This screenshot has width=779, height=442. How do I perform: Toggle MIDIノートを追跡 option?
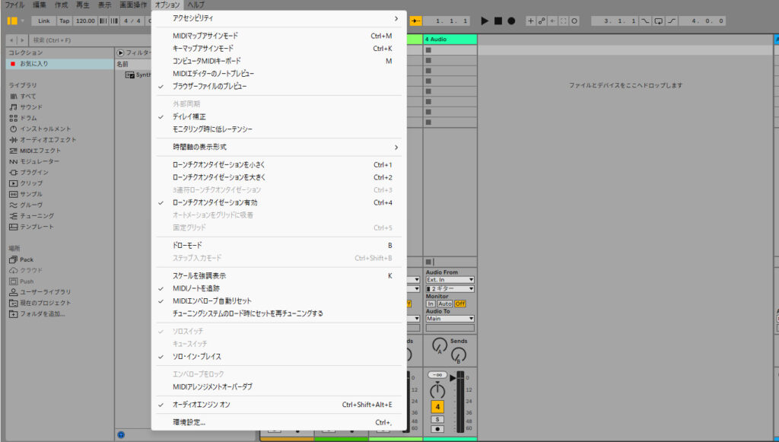196,288
